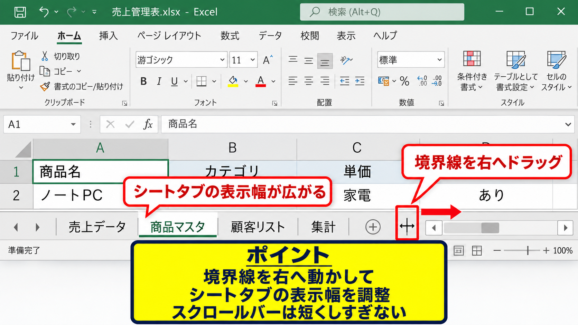Open the 挿入 ribbon tab
This screenshot has height=325, width=578.
click(x=109, y=36)
